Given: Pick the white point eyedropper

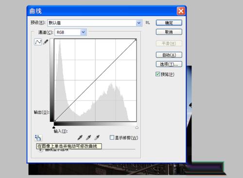Looking at the screenshot, I should (x=97, y=138).
